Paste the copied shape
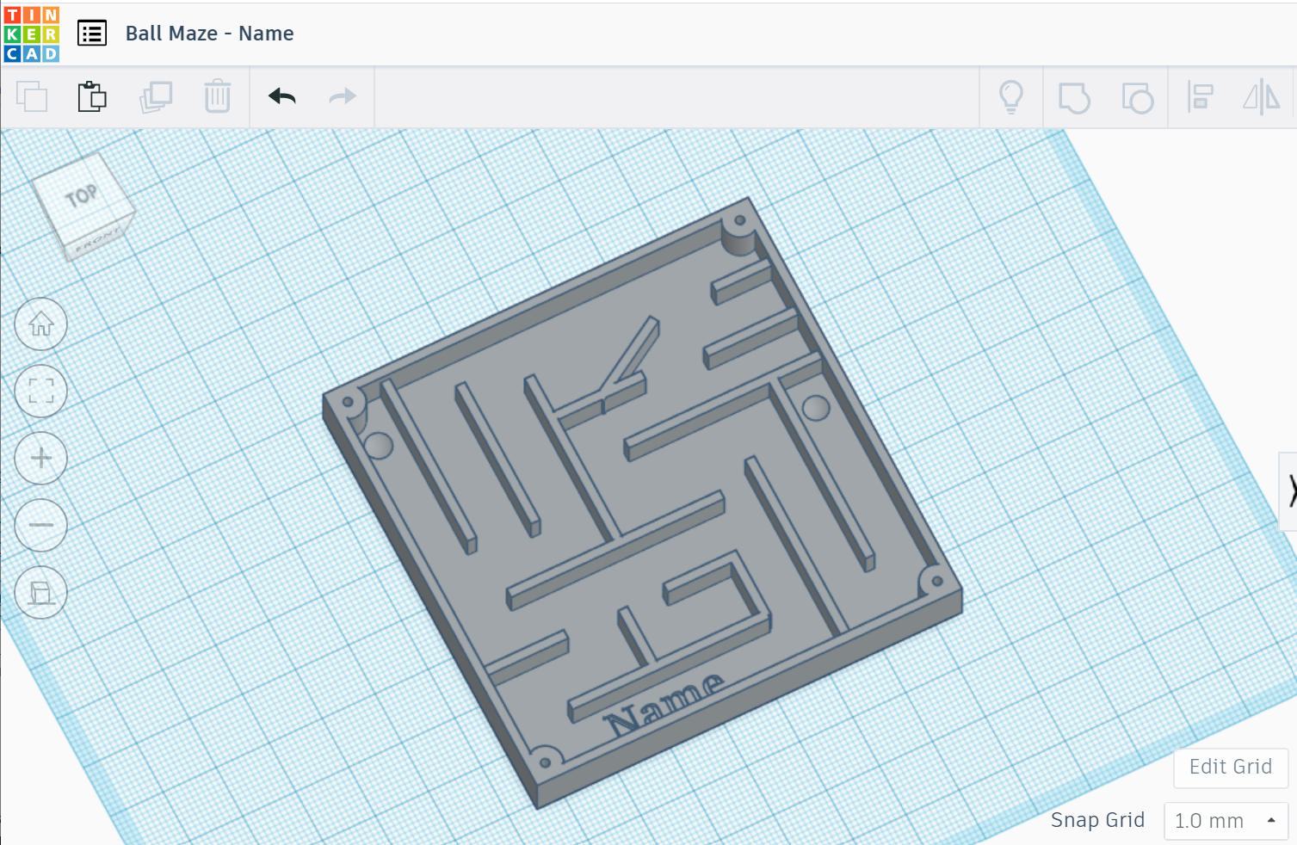1297x845 pixels. (91, 96)
